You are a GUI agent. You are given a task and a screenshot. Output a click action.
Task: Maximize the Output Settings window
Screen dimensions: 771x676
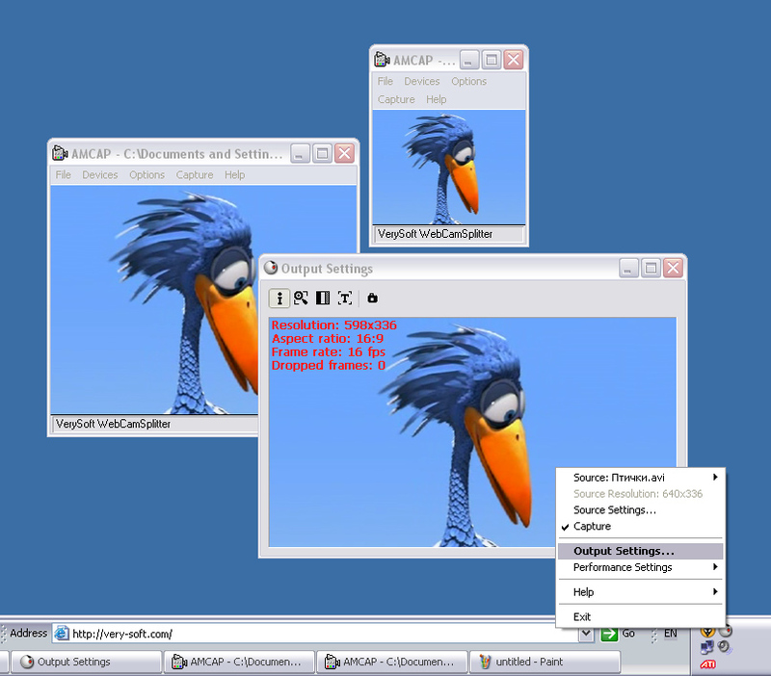click(651, 268)
